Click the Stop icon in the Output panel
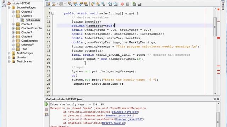227x127 pixels. (x=46, y=109)
